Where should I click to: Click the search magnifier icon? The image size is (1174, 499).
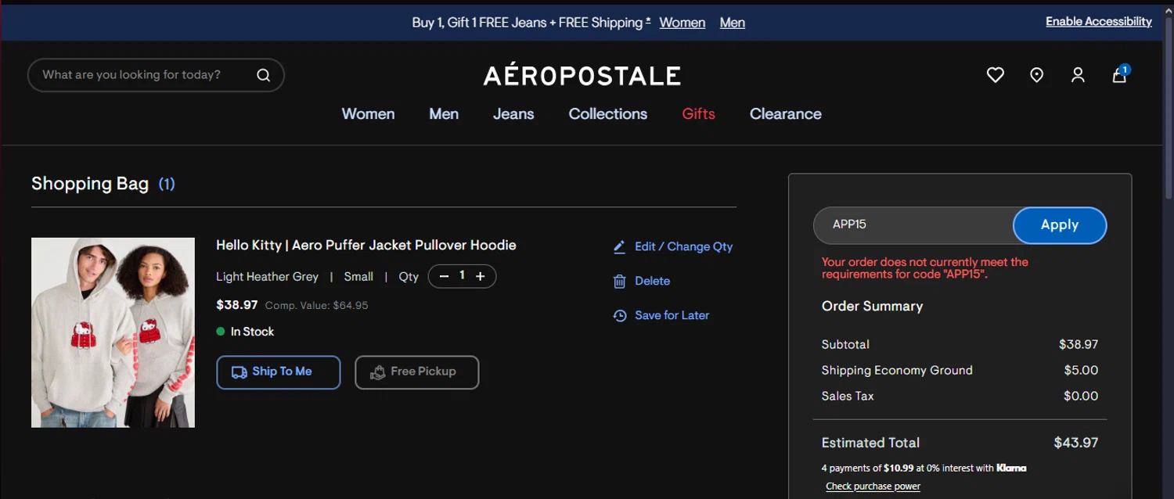[x=264, y=75]
